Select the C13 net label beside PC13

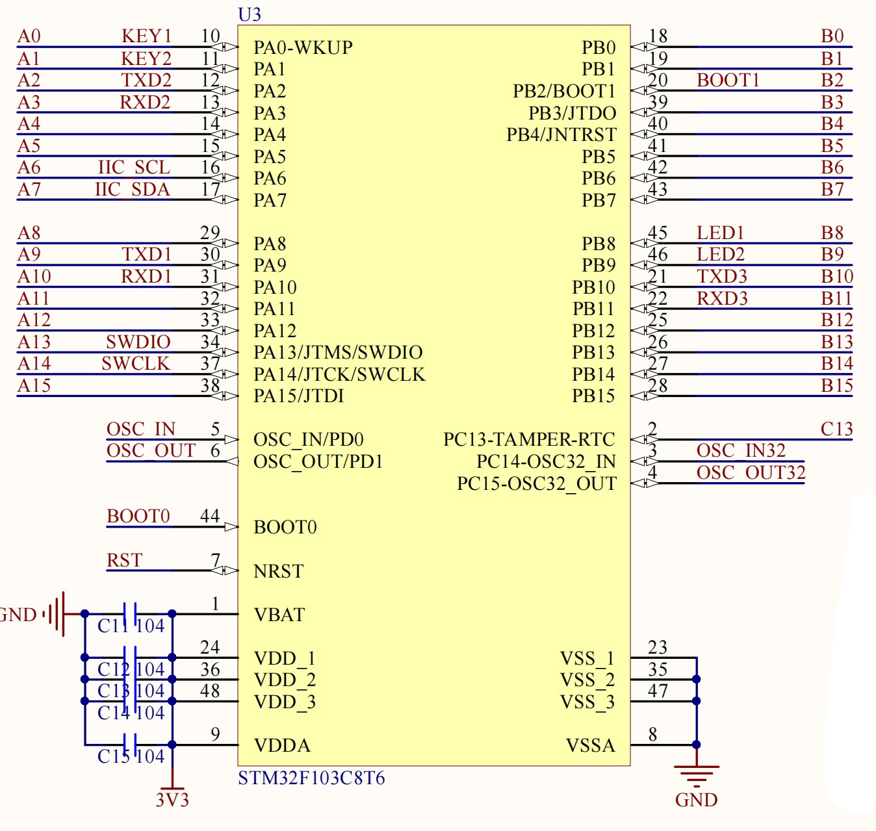coord(836,429)
